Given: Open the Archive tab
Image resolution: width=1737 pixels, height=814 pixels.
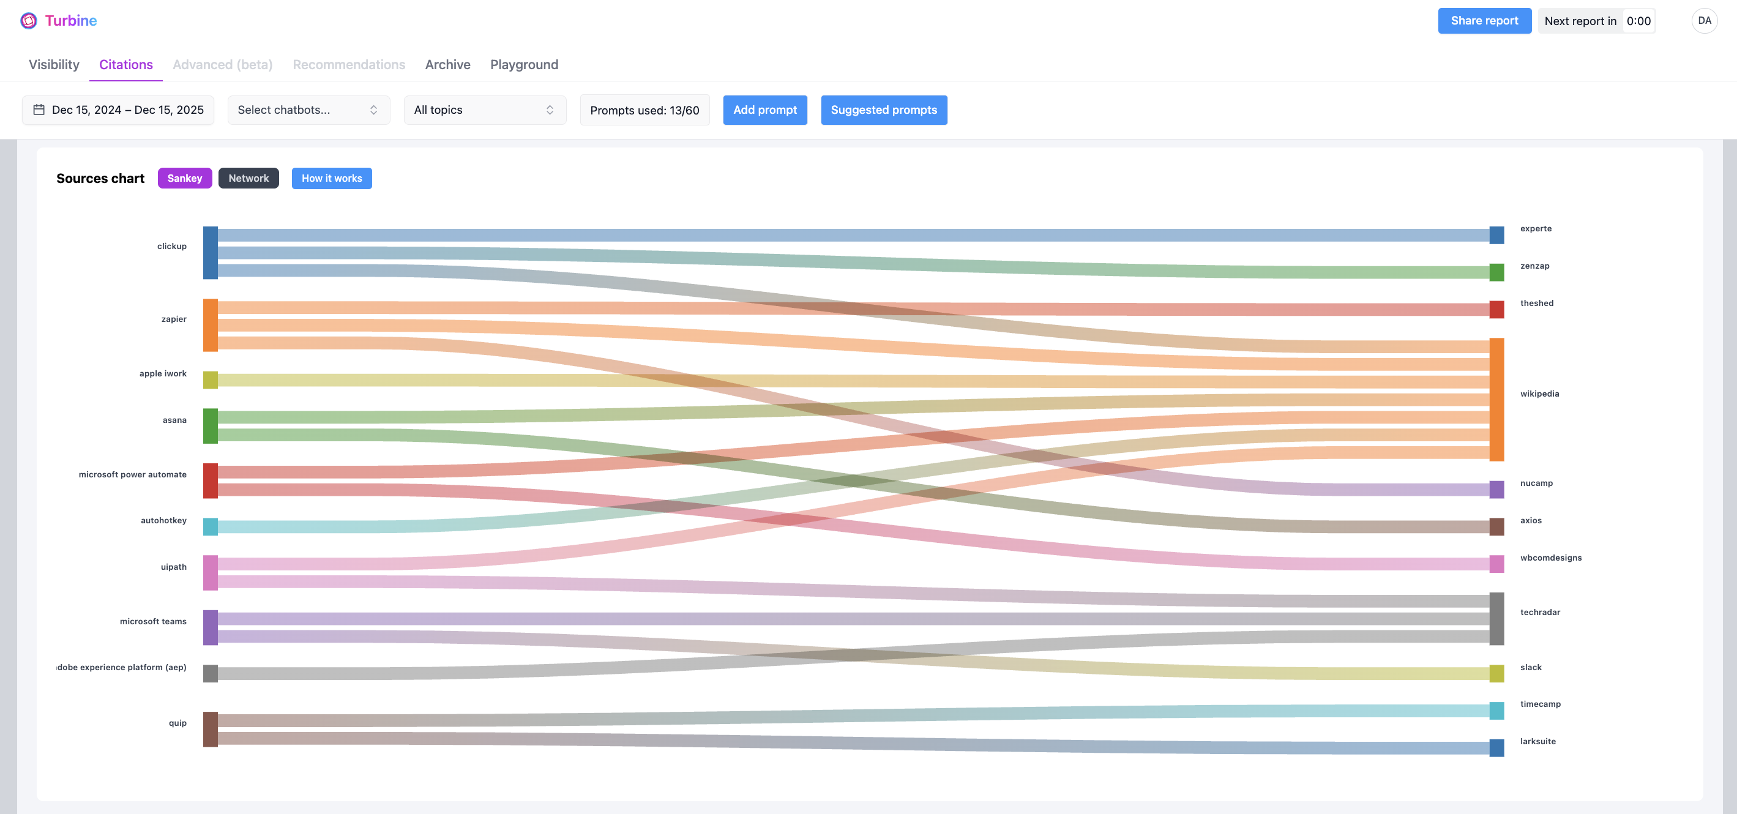Looking at the screenshot, I should click(x=447, y=65).
